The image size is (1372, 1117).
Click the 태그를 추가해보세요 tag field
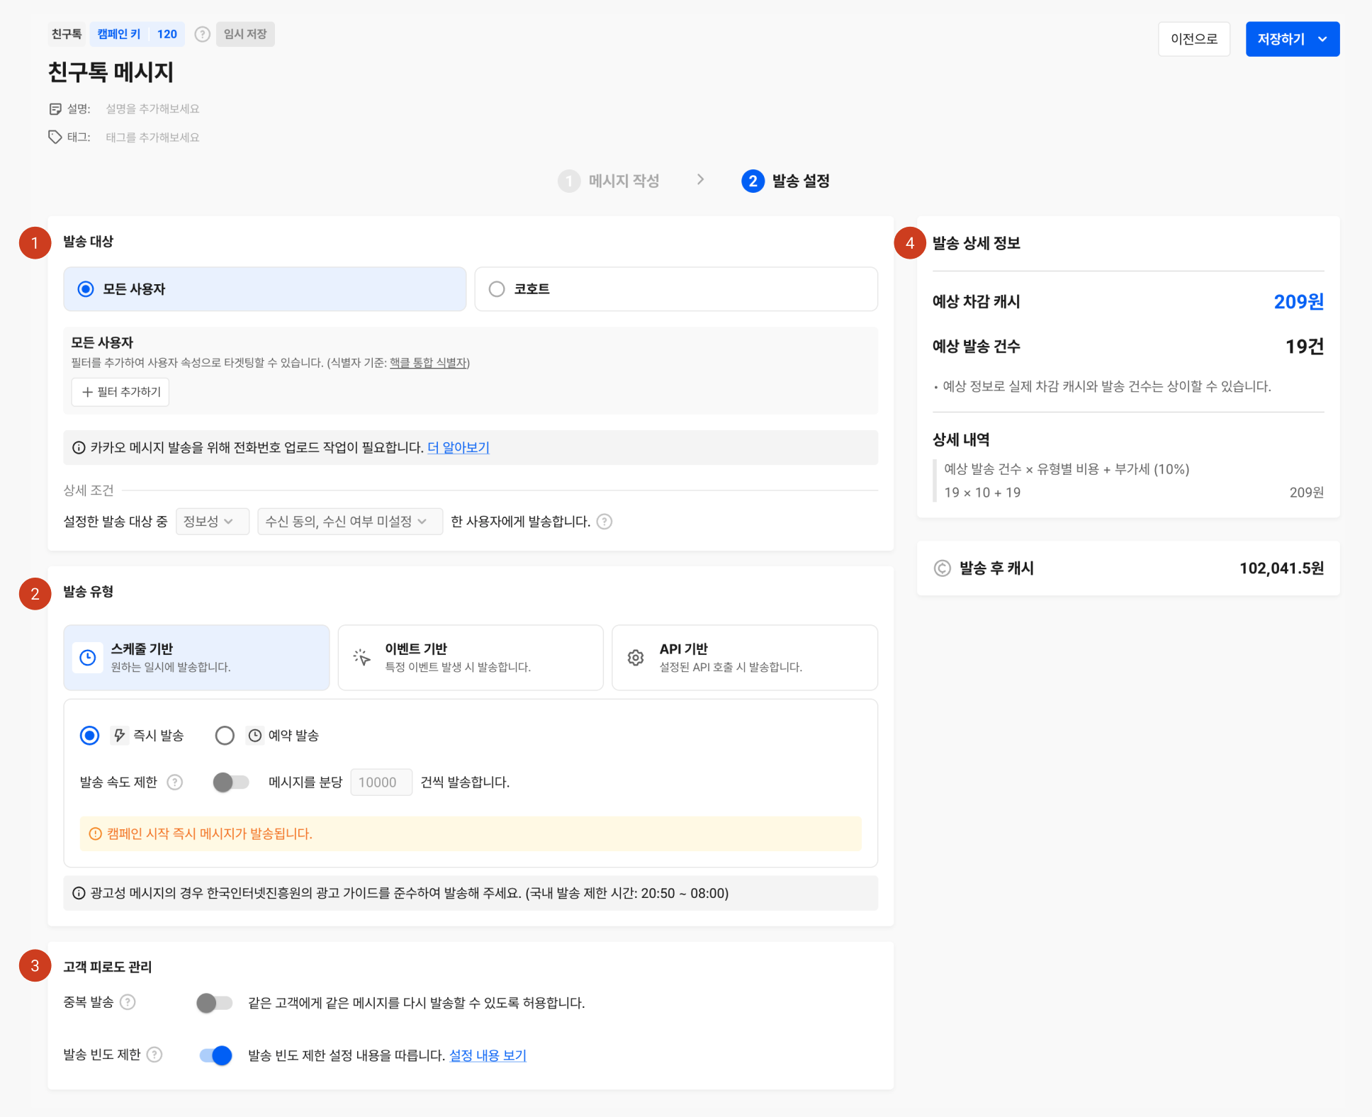coord(152,137)
